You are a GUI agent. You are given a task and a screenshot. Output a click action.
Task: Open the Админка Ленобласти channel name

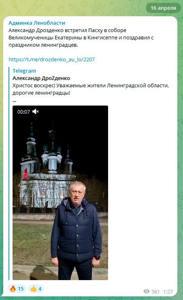(x=37, y=23)
